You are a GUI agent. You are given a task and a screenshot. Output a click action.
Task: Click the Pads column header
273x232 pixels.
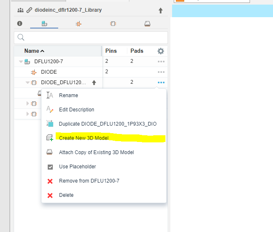137,51
